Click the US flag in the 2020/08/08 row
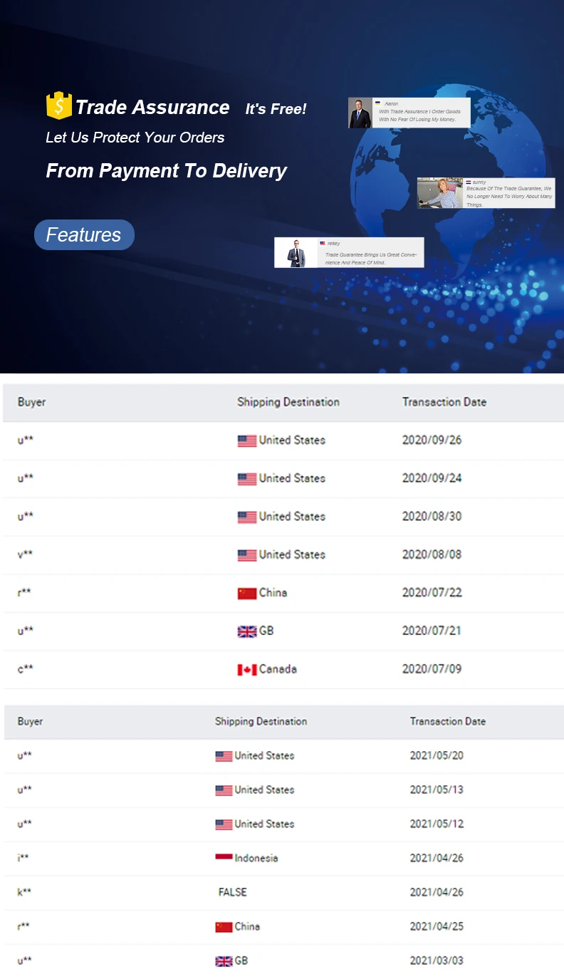564x977 pixels. point(247,555)
